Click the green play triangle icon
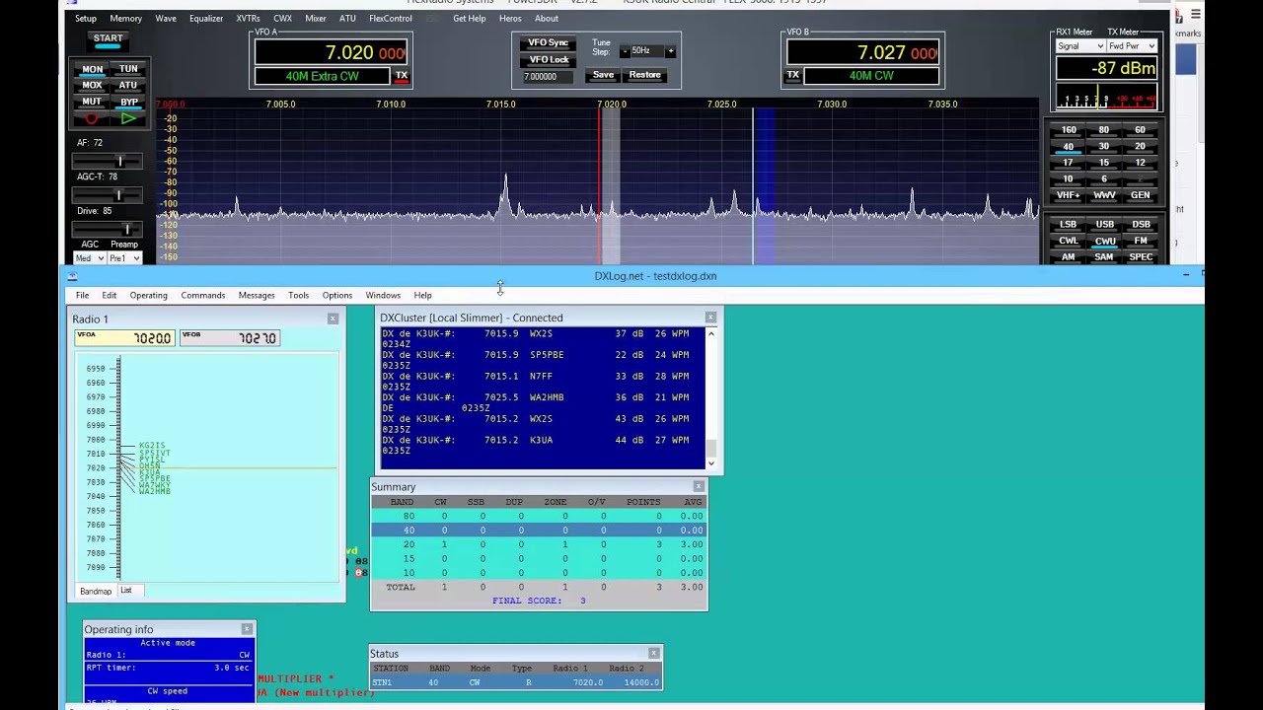Image resolution: width=1263 pixels, height=710 pixels. point(128,119)
